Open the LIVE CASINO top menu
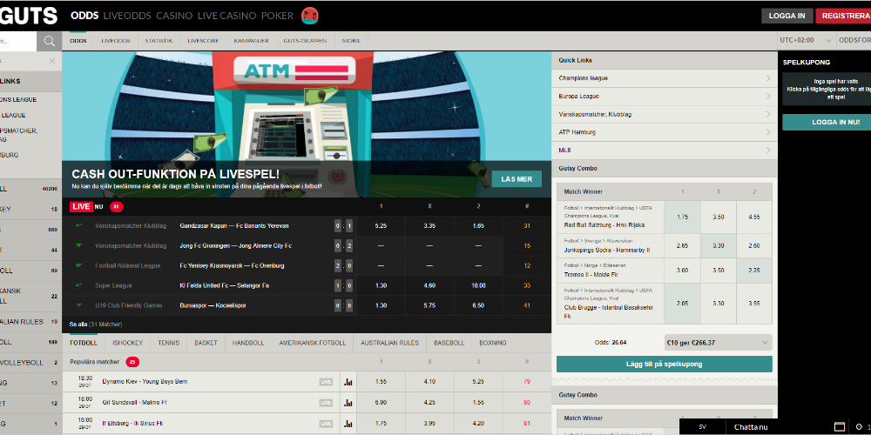Screen dimensions: 871x435 click(x=226, y=16)
